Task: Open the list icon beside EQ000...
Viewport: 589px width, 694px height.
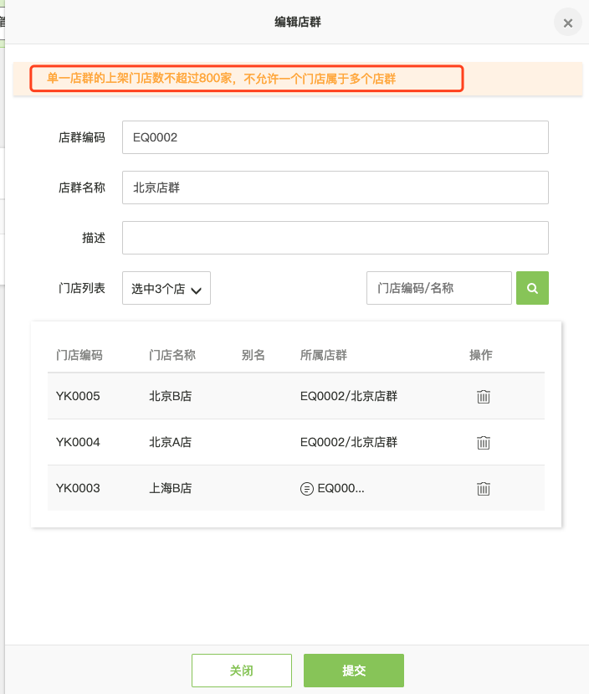Action: (x=307, y=489)
